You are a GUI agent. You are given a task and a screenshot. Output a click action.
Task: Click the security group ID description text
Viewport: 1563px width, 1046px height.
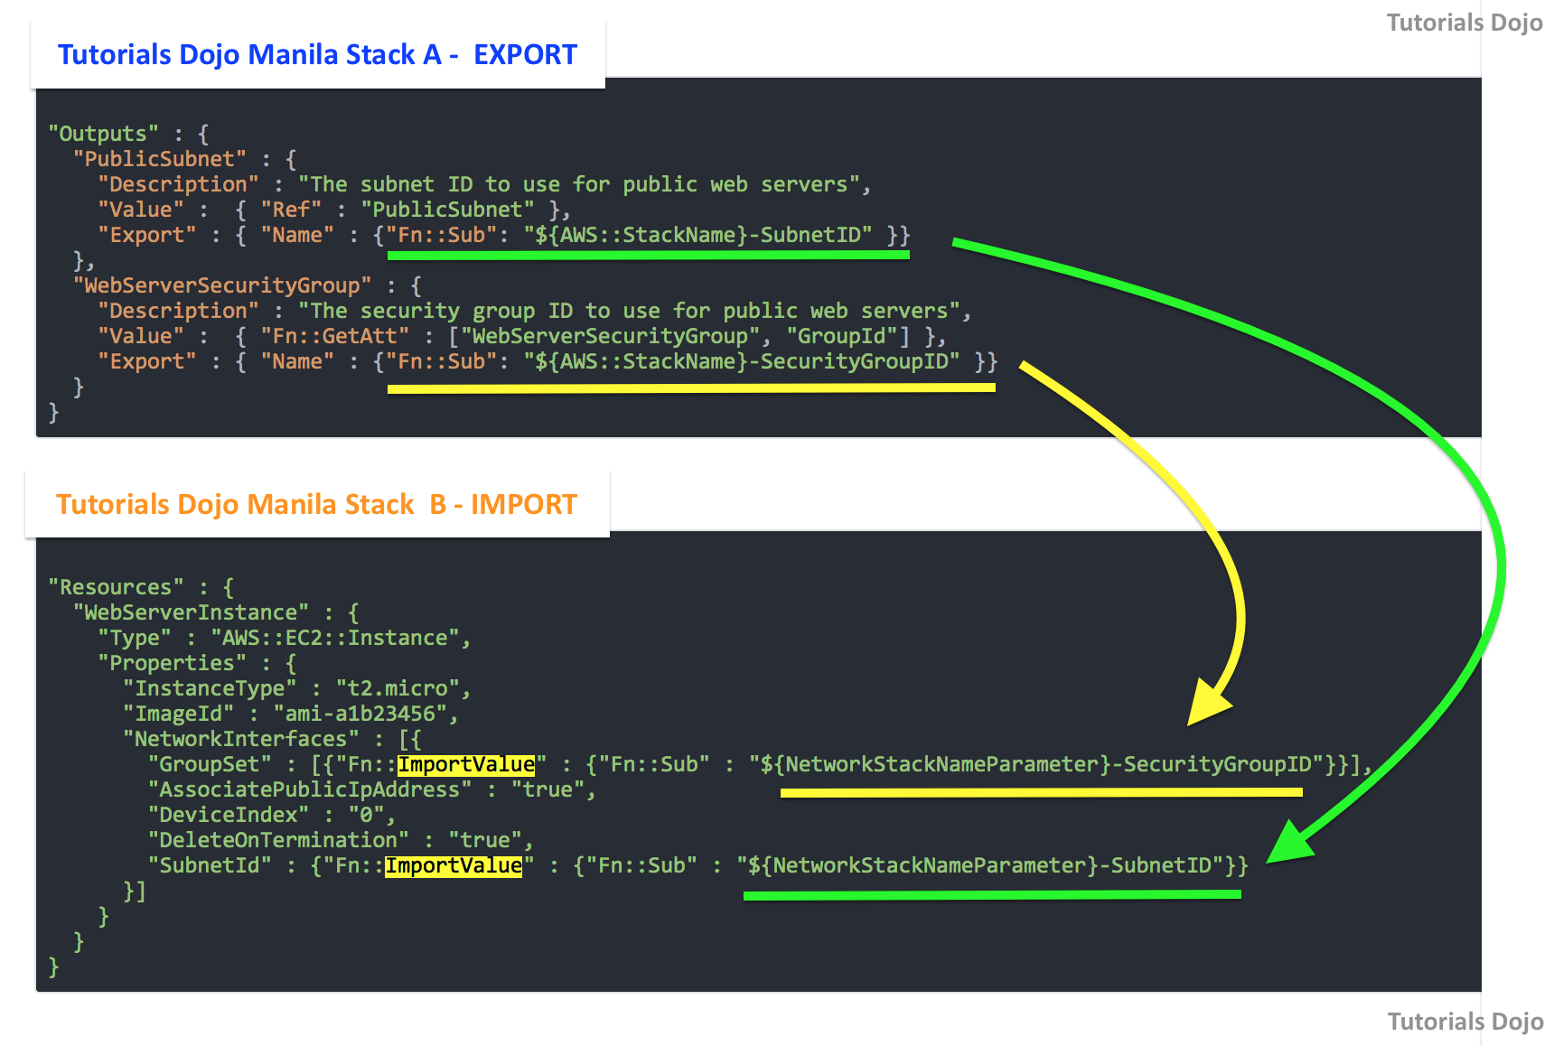pyautogui.click(x=629, y=311)
